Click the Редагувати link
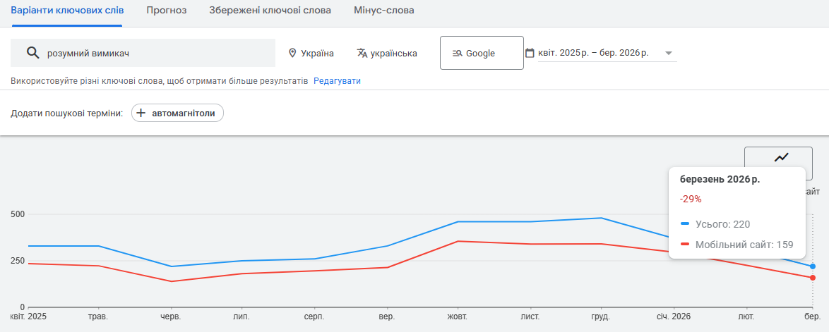 (x=337, y=81)
